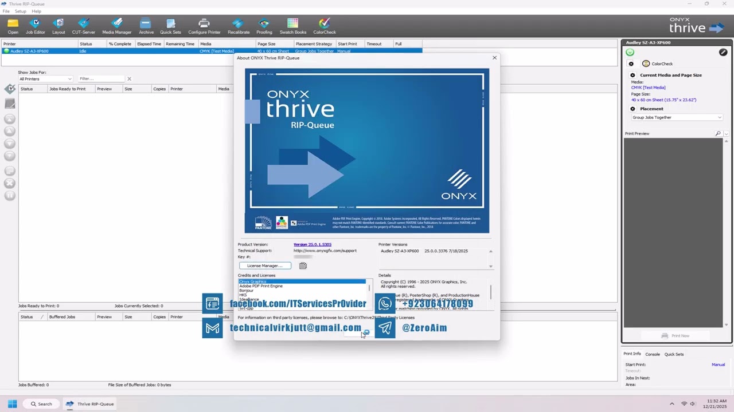
Task: Open Quick Sets from the toolbar
Action: click(x=170, y=26)
